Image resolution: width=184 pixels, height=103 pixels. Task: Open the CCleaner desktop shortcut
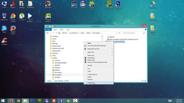[x=4, y=41]
